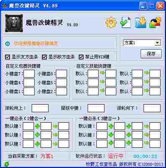Click the 鼠标中键 input box

click(x=96, y=108)
